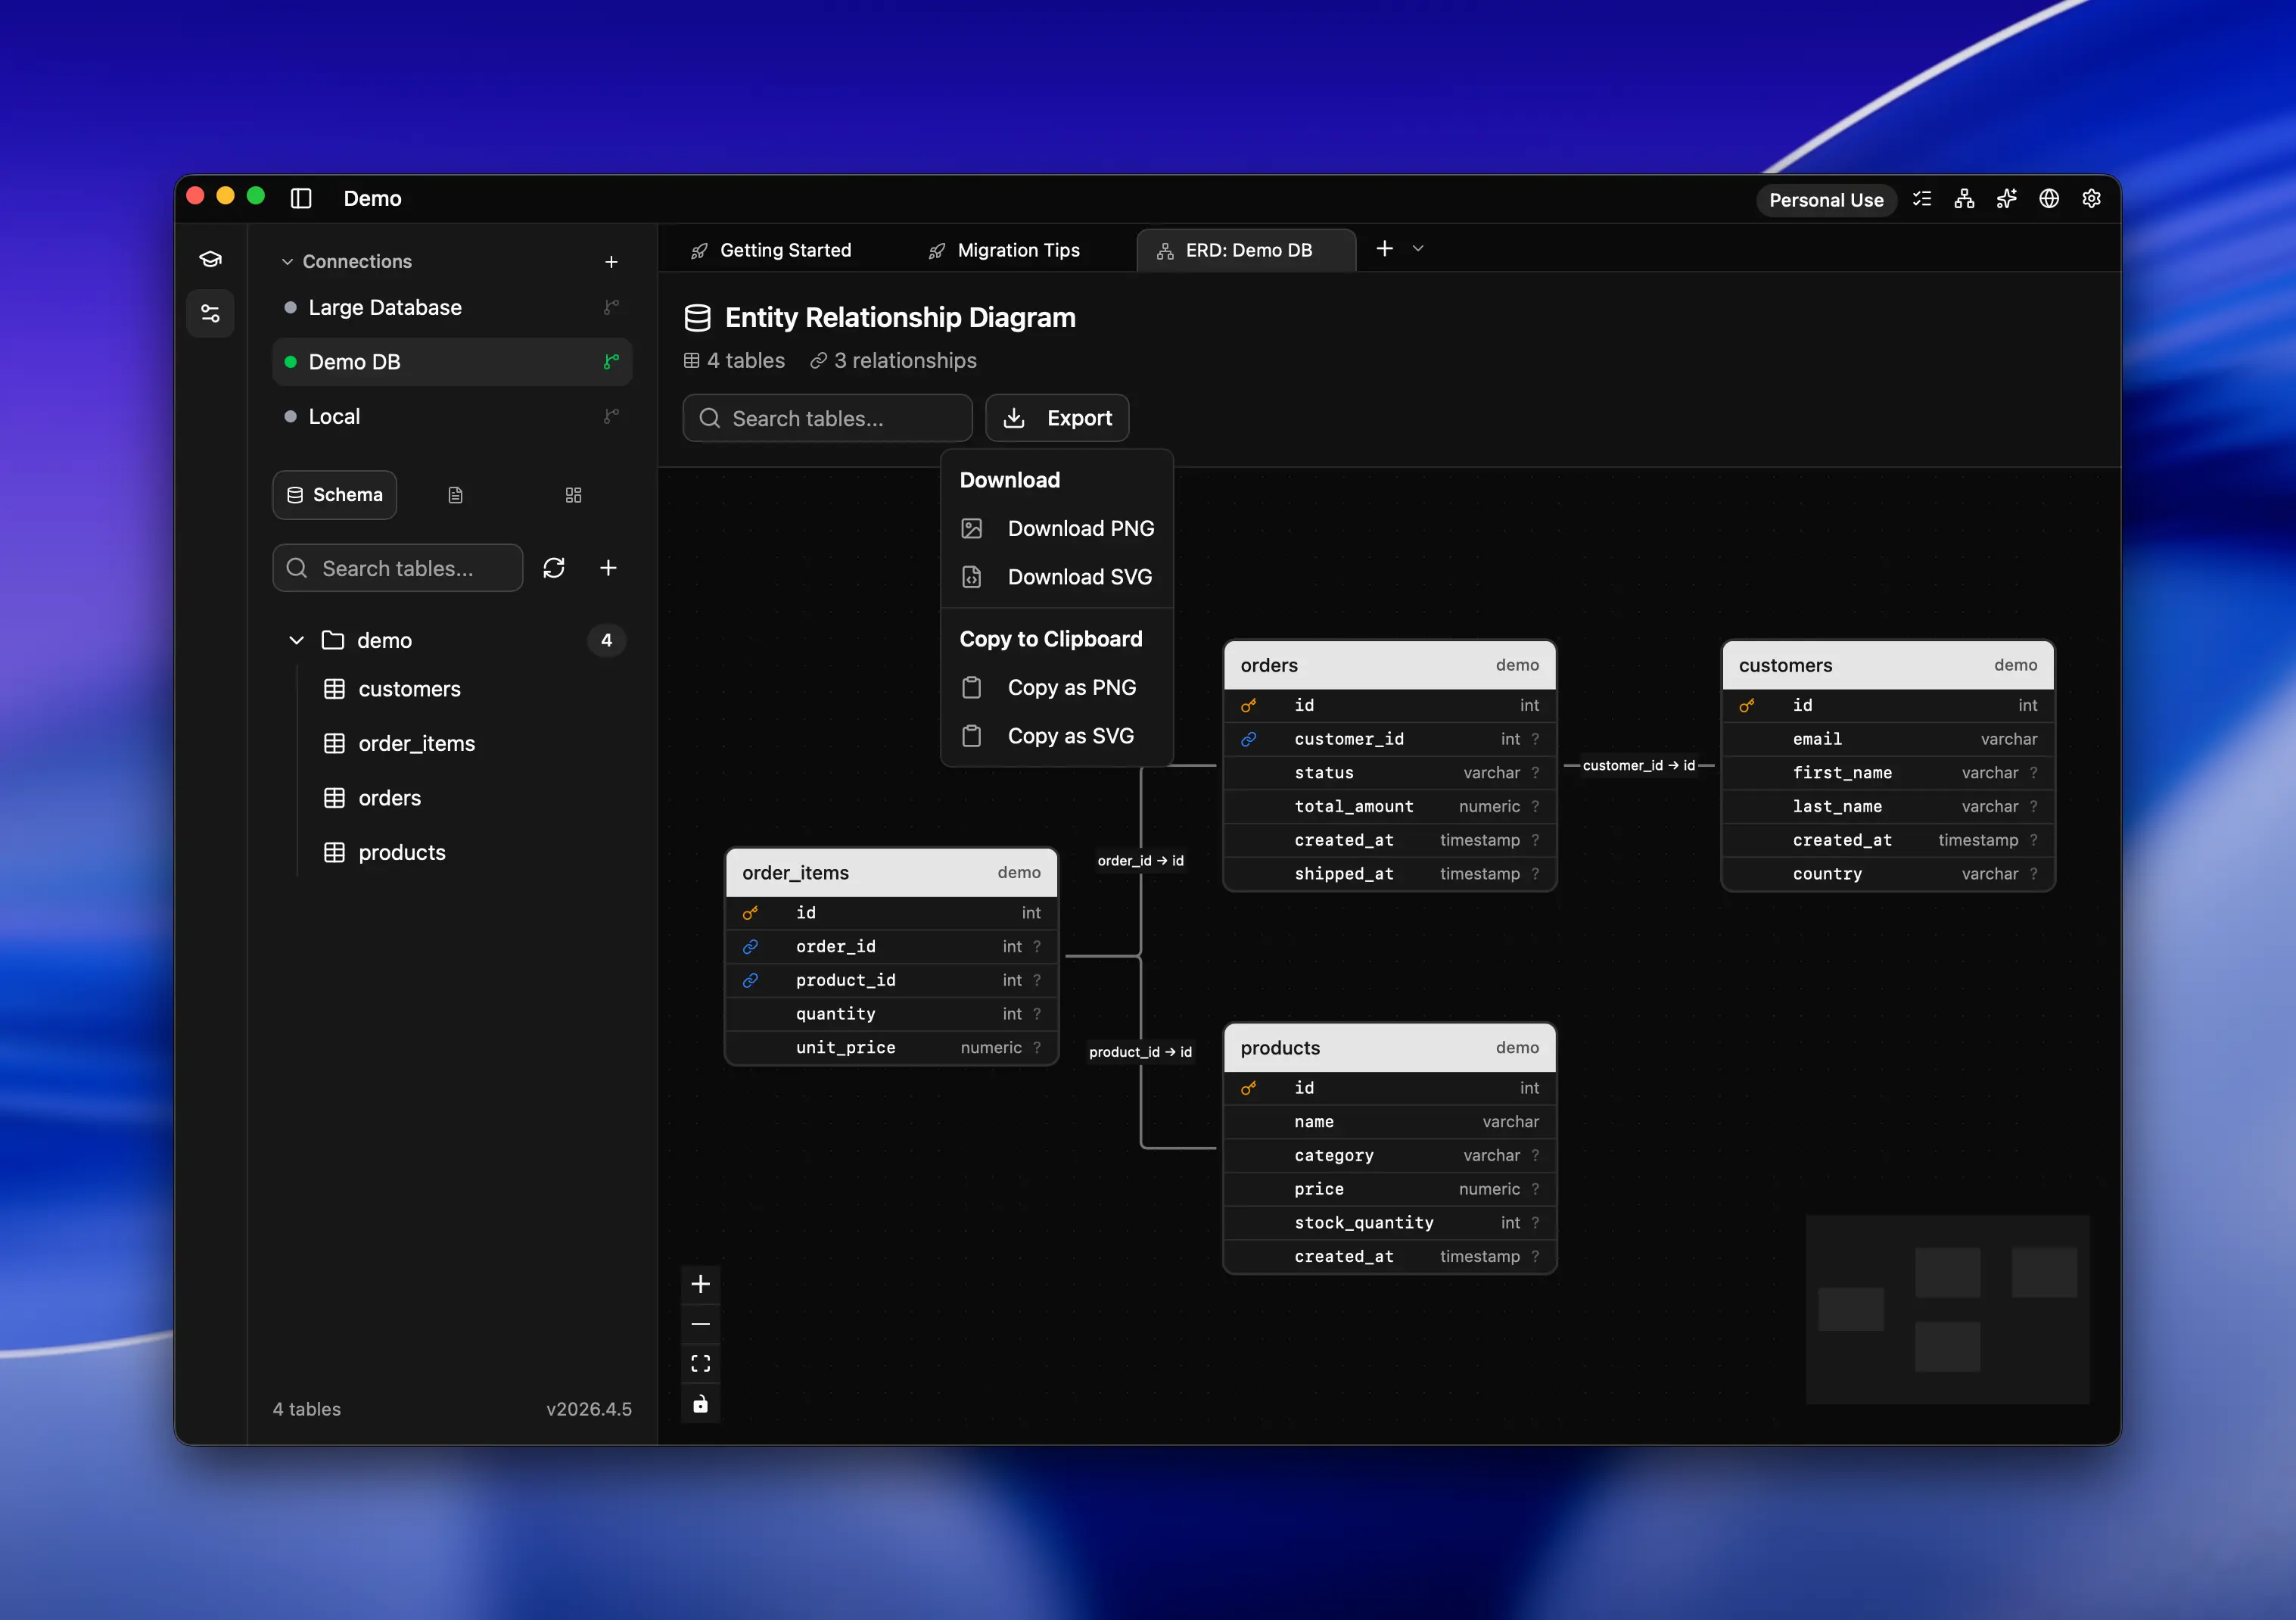Toggle the sidebar visibility icon

301,199
